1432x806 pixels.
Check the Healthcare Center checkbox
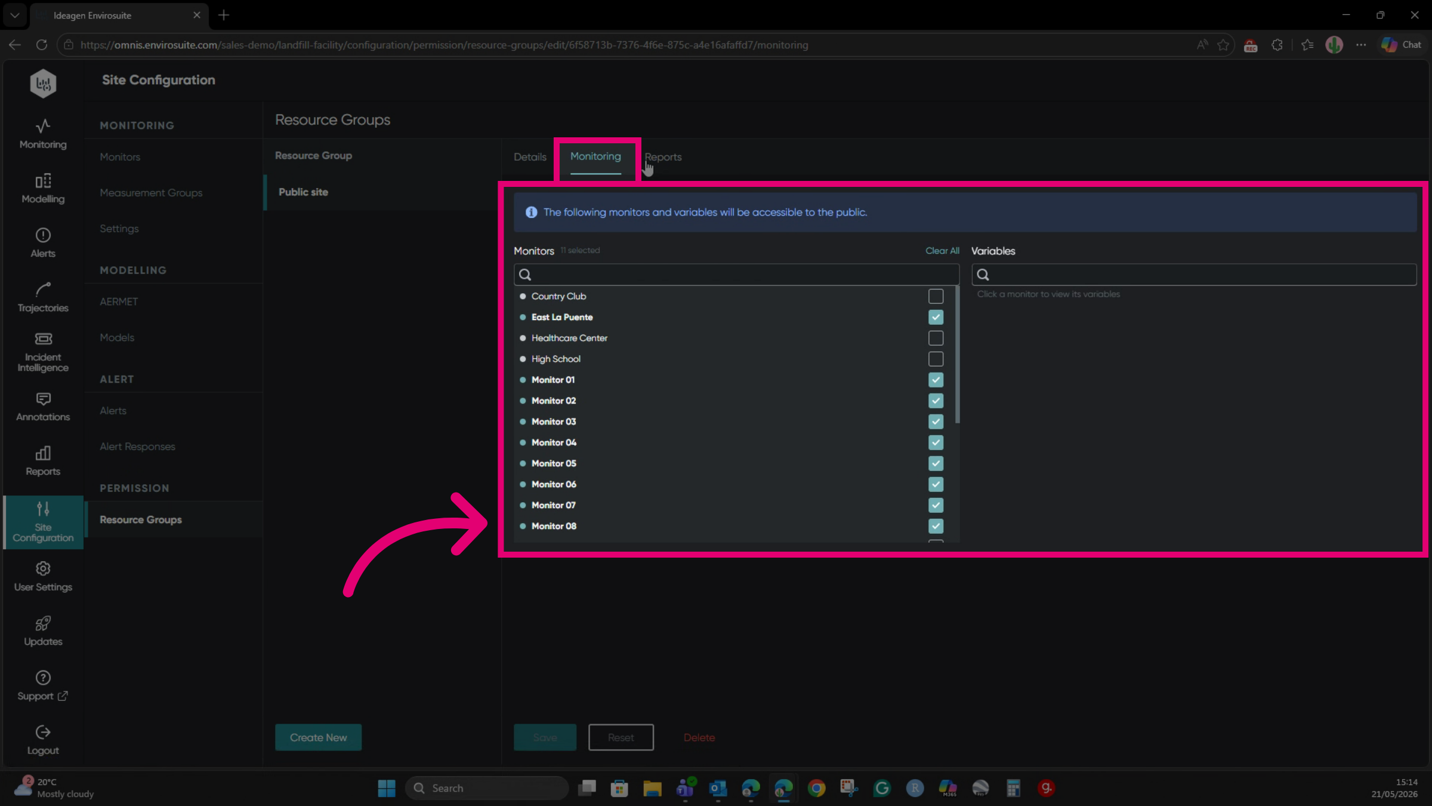[936, 338]
